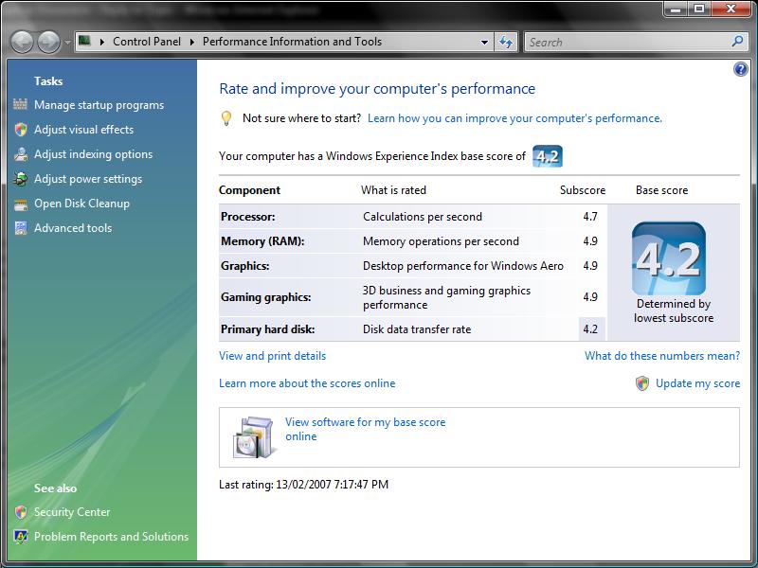Click the Primary hard disk subscore 4.2
Screen dimensions: 758x568
(590, 329)
